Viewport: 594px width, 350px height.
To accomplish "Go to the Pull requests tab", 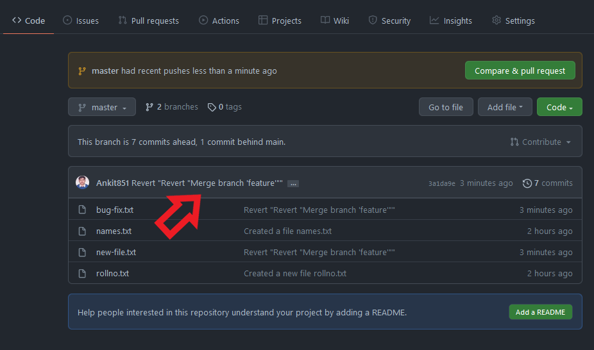I will 149,21.
